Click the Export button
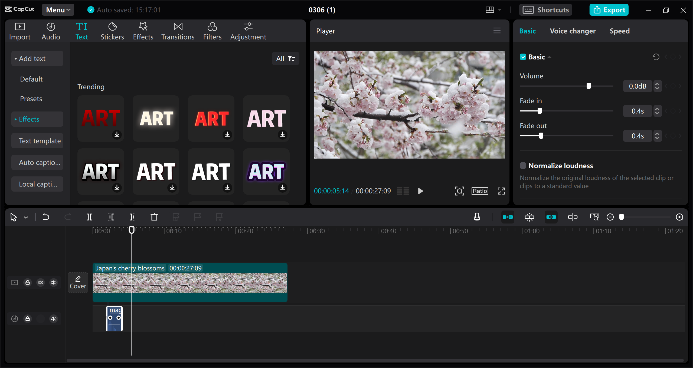 [609, 9]
